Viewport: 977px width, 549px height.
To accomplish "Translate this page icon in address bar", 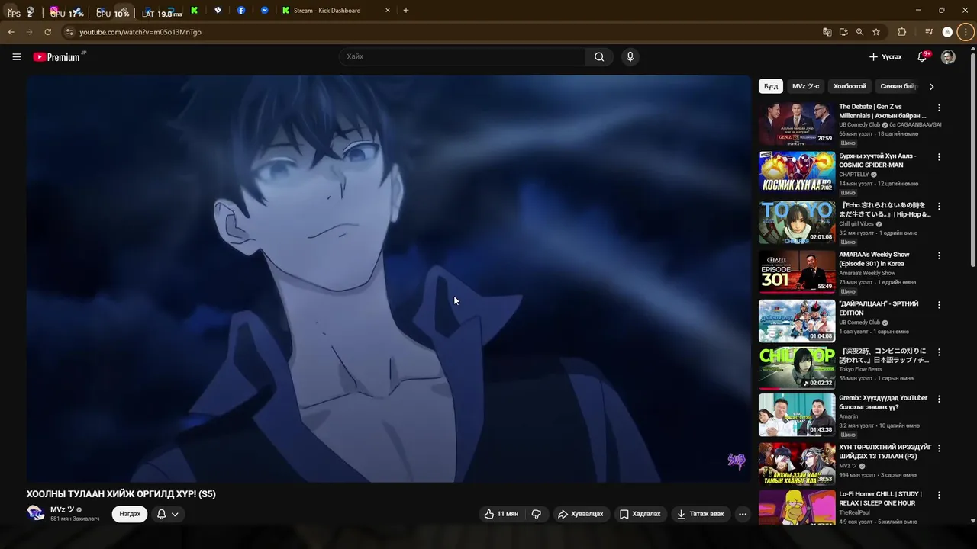I will pos(827,32).
